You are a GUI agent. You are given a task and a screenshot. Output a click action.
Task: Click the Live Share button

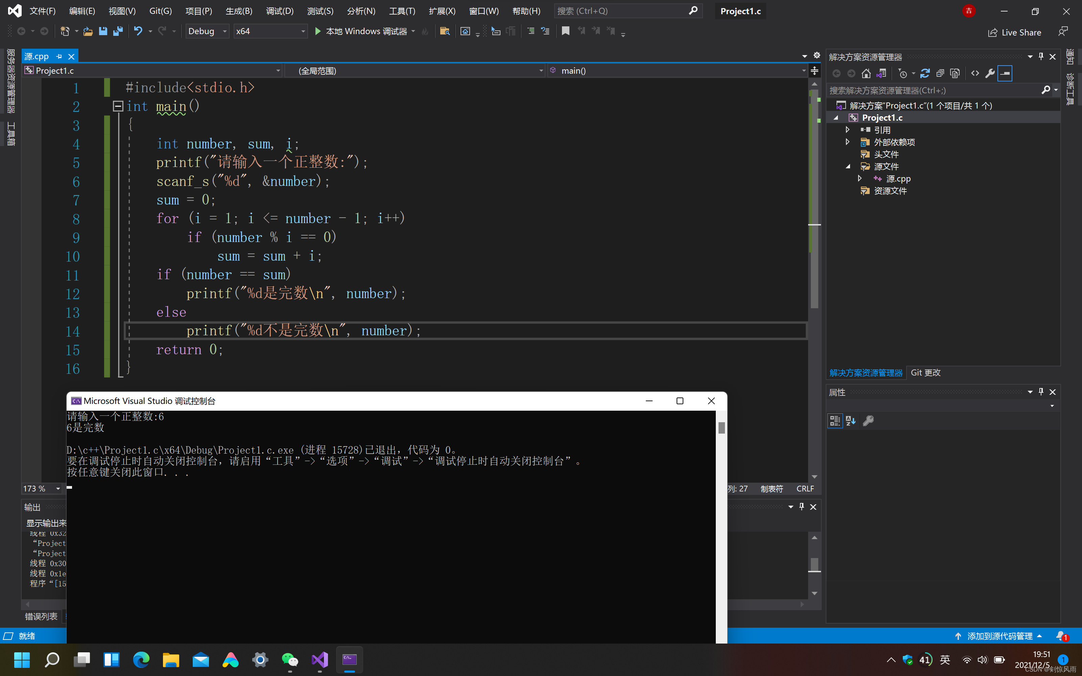click(x=1014, y=33)
